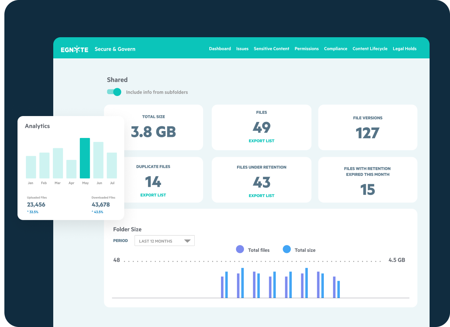This screenshot has width=450, height=327.
Task: Navigate to Compliance section
Action: pyautogui.click(x=335, y=49)
